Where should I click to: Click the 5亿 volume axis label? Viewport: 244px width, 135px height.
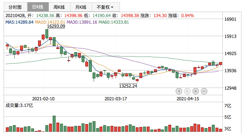[228, 117]
